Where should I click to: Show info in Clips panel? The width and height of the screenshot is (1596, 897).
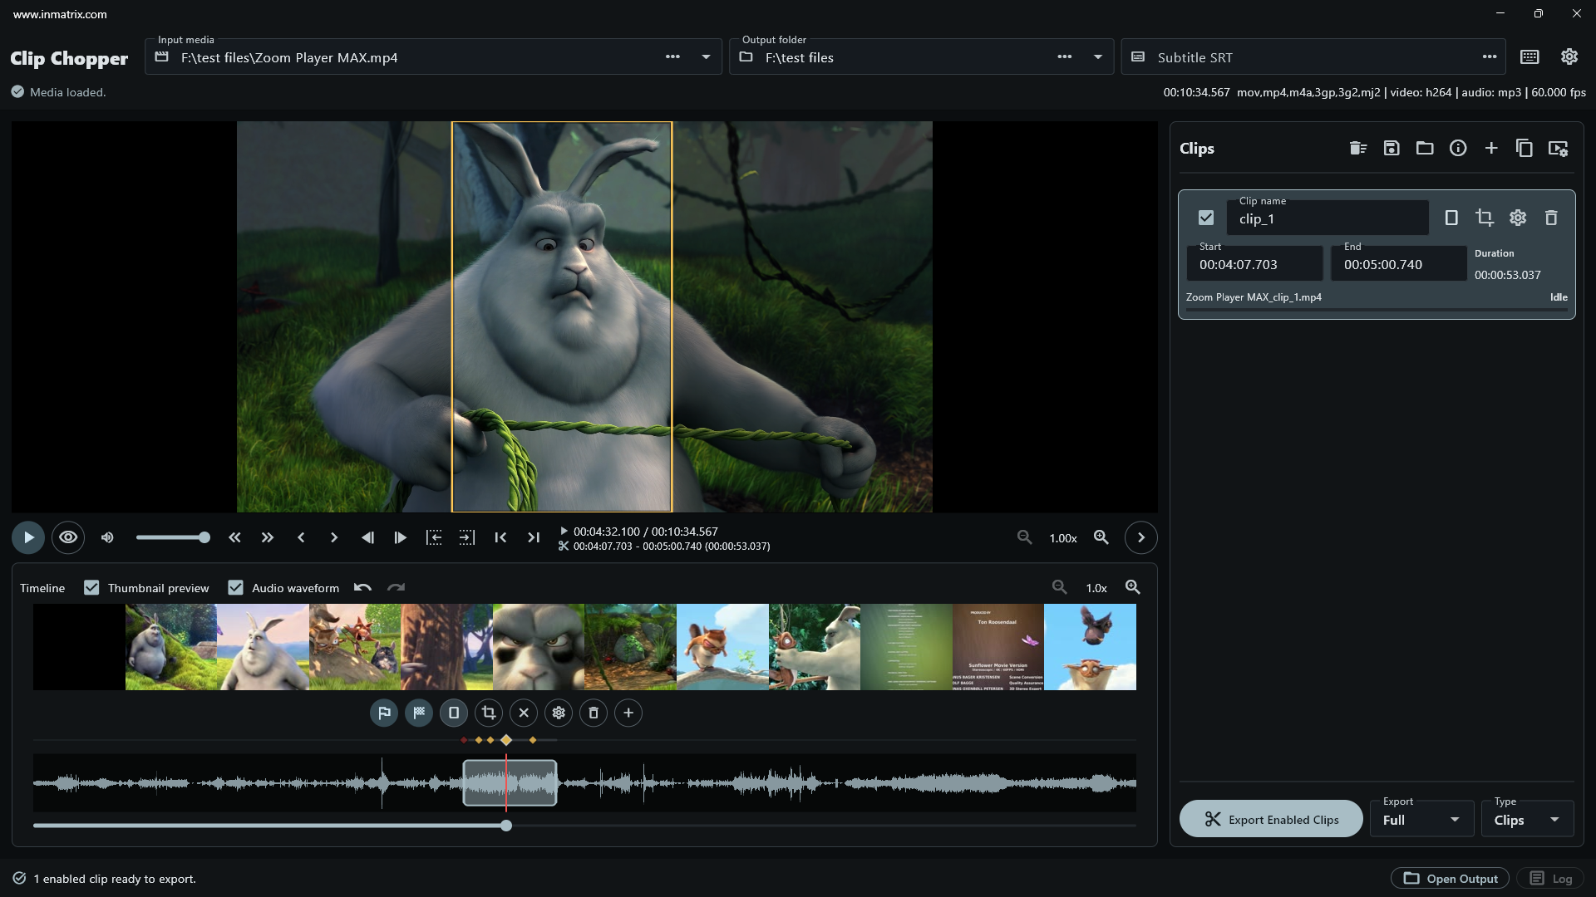coord(1458,148)
